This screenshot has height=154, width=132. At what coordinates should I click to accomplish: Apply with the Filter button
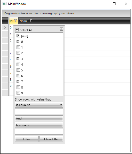27,139
